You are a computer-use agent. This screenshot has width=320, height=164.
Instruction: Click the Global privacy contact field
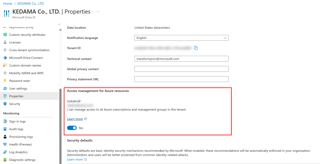tap(181, 69)
